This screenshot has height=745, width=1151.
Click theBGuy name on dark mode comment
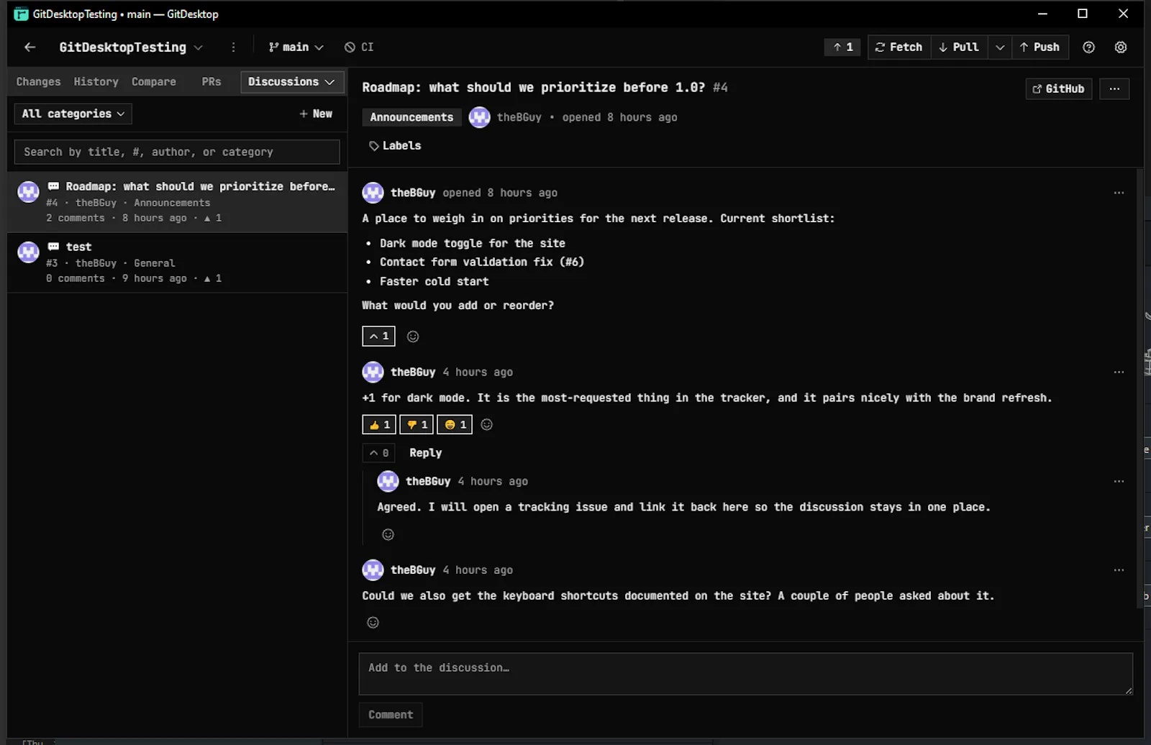(413, 372)
